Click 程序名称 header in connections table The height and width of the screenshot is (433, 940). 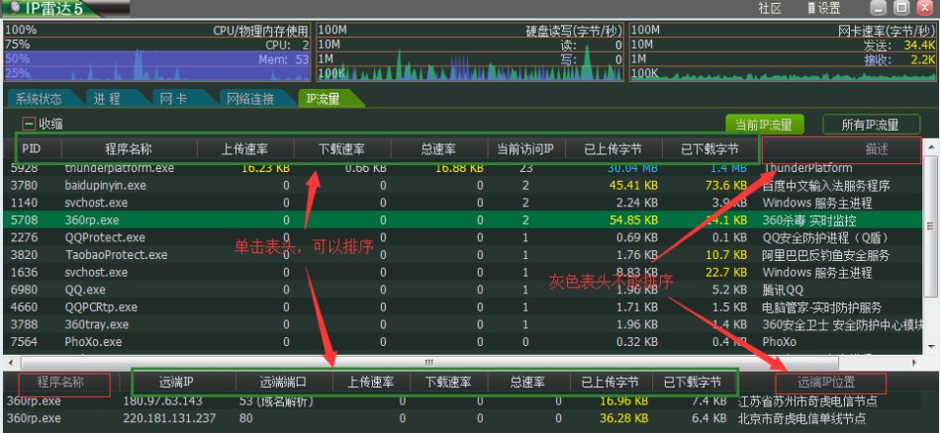point(60,383)
